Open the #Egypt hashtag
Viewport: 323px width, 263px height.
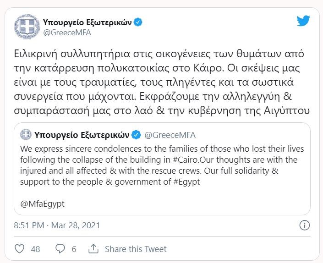[x=185, y=181]
